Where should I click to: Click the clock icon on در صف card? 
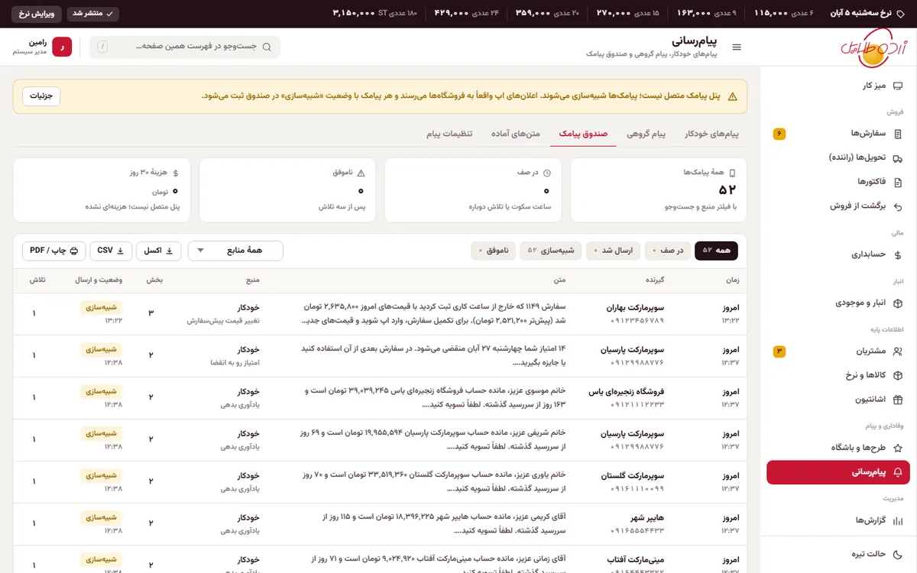pos(546,173)
